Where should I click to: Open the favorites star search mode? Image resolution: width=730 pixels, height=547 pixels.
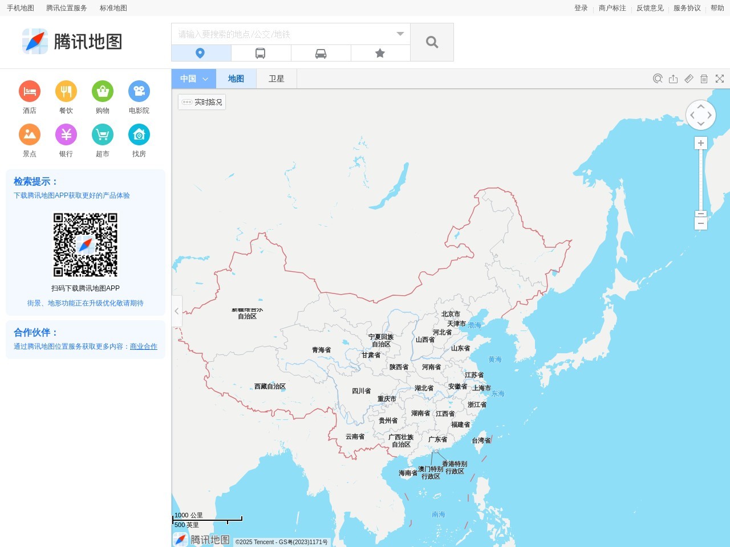380,52
